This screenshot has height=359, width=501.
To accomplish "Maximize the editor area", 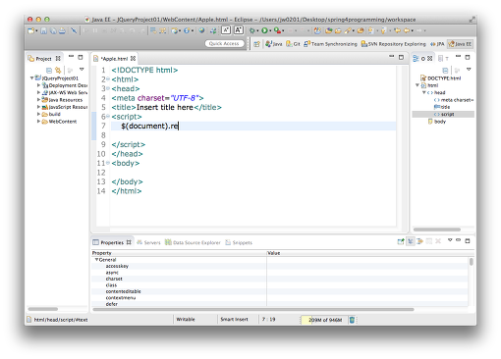I will 401,58.
